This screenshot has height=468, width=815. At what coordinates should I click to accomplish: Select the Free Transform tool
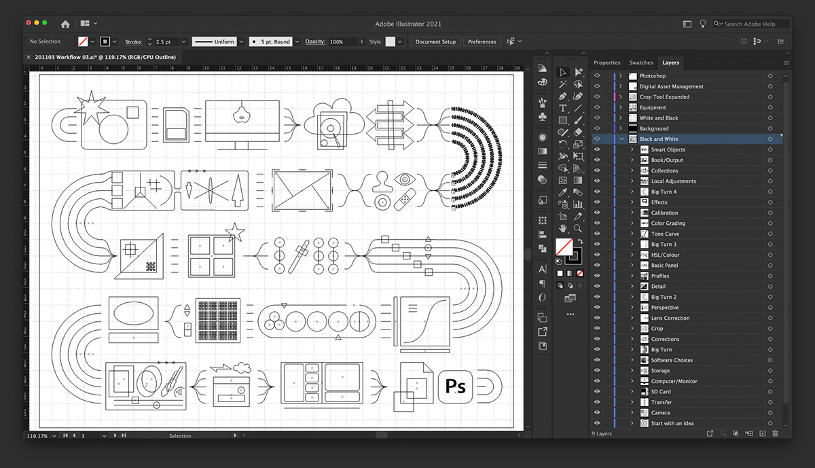pos(578,156)
